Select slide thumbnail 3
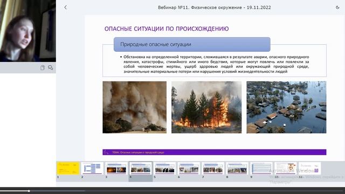The height and width of the screenshot is (194, 345). [116, 168]
